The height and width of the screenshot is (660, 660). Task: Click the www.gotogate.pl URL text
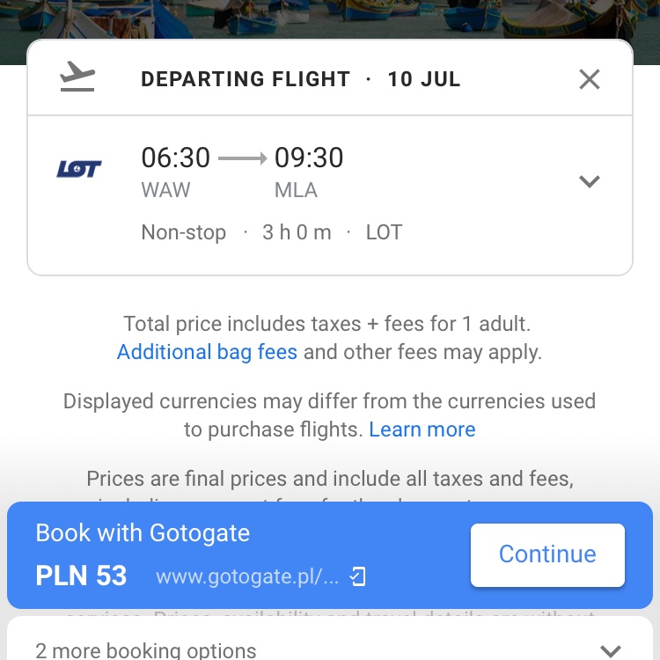pos(247,576)
